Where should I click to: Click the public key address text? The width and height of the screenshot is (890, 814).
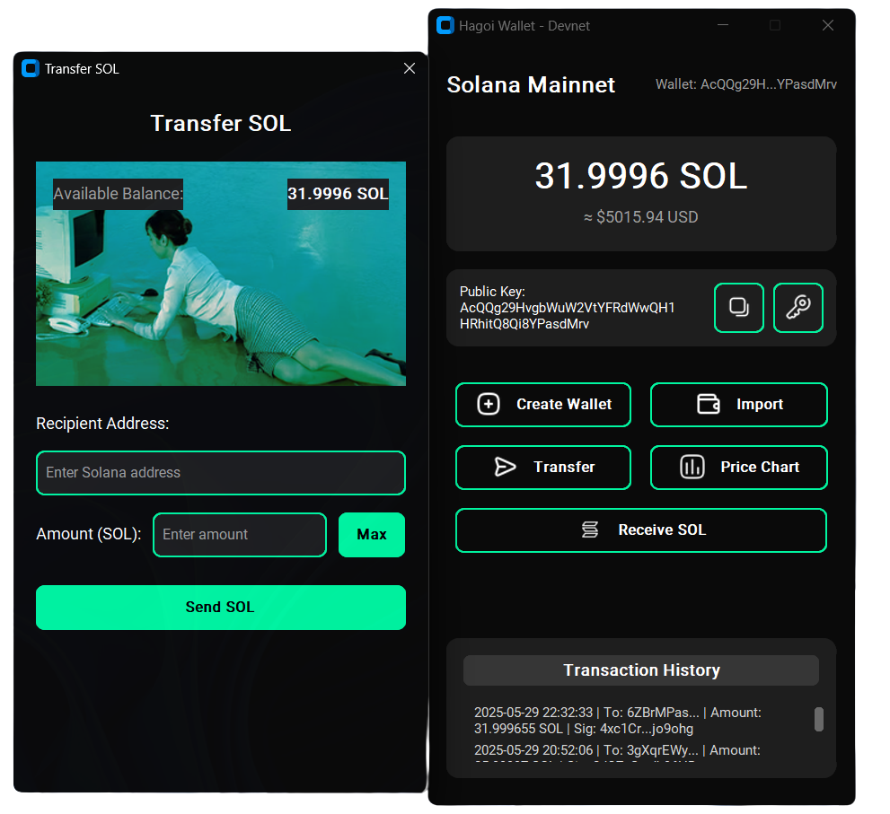click(567, 315)
